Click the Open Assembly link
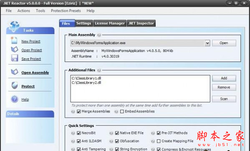250x151 pixels. tap(35, 72)
